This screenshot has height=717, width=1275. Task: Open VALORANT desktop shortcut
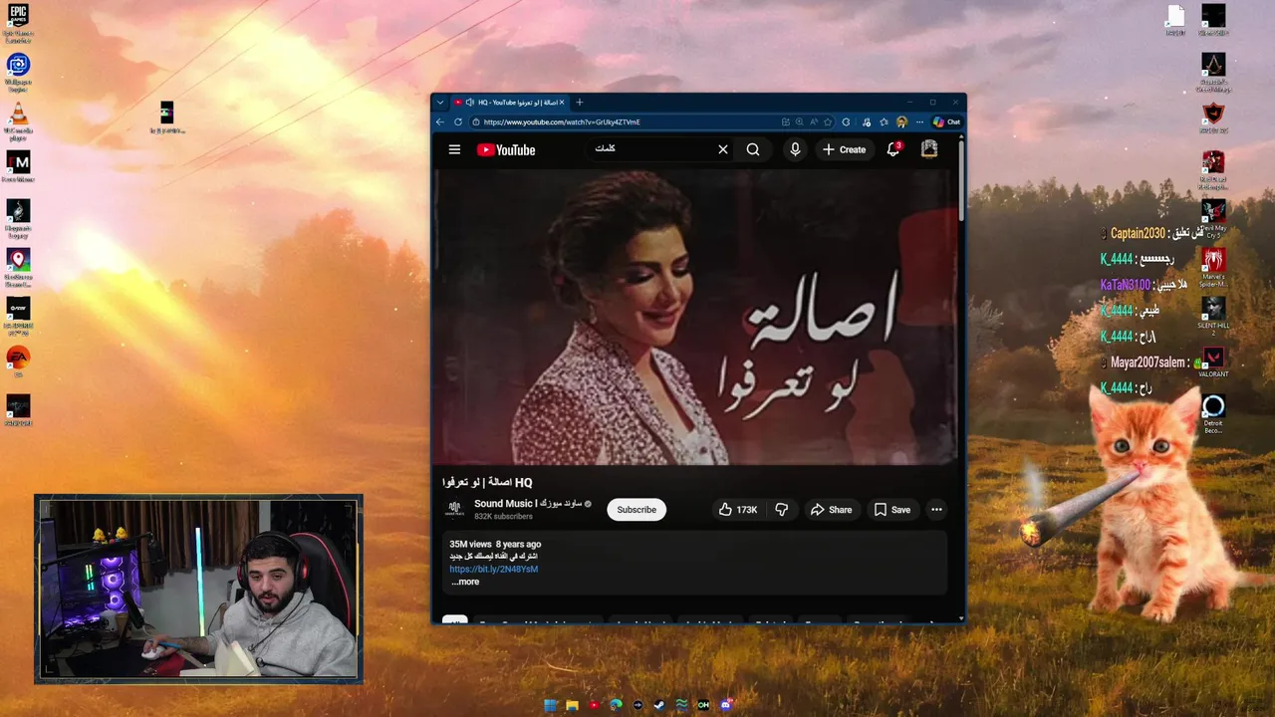point(1212,360)
